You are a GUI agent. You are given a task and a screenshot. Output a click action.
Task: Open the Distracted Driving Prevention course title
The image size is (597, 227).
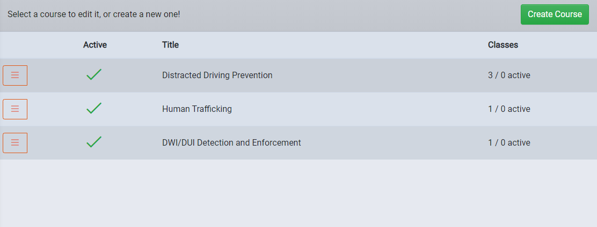pyautogui.click(x=217, y=75)
